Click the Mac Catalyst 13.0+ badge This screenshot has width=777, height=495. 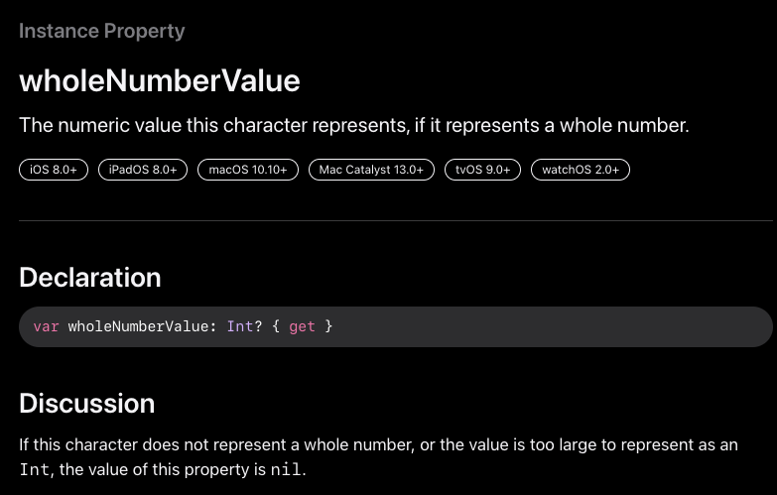click(x=371, y=170)
